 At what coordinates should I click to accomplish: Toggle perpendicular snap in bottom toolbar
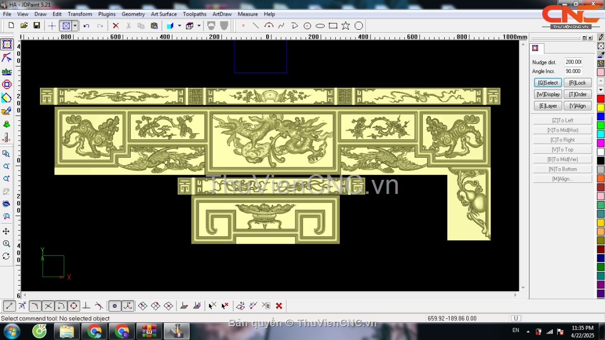86,306
